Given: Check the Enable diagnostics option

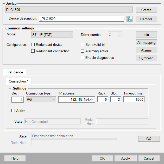Looking at the screenshot, I should (82, 58).
